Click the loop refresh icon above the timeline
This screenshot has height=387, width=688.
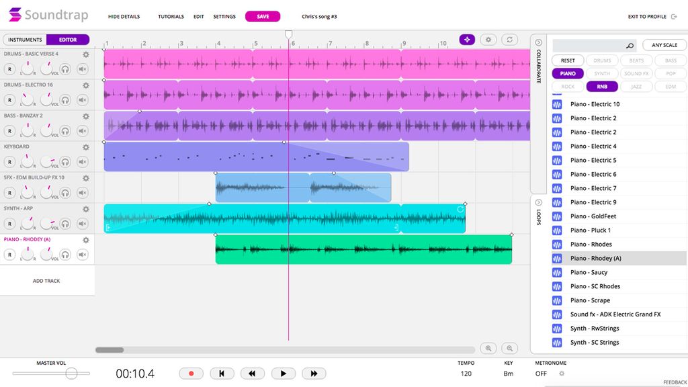pos(510,39)
